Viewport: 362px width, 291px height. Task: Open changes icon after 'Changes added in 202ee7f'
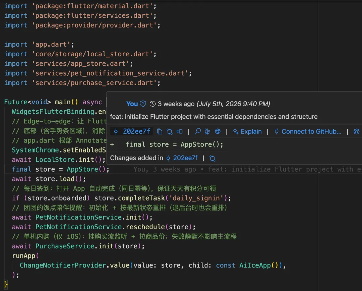[212, 158]
